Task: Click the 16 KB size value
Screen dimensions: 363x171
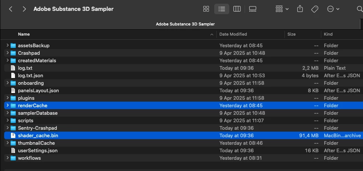Action: point(312,151)
